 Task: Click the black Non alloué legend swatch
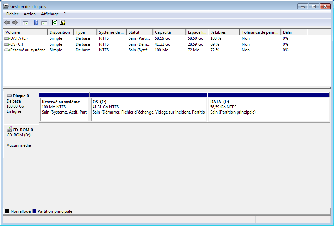tap(7, 211)
